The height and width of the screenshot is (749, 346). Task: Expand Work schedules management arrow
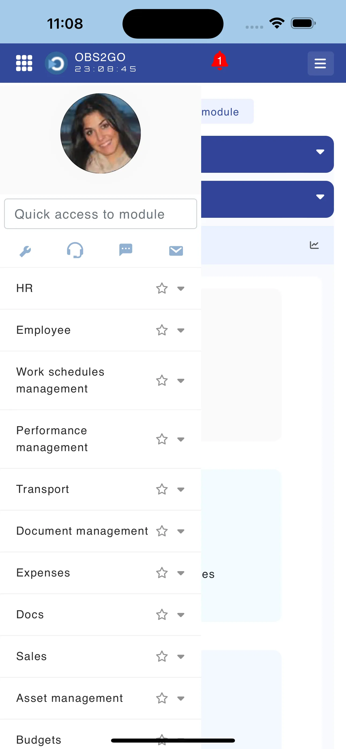point(181,381)
